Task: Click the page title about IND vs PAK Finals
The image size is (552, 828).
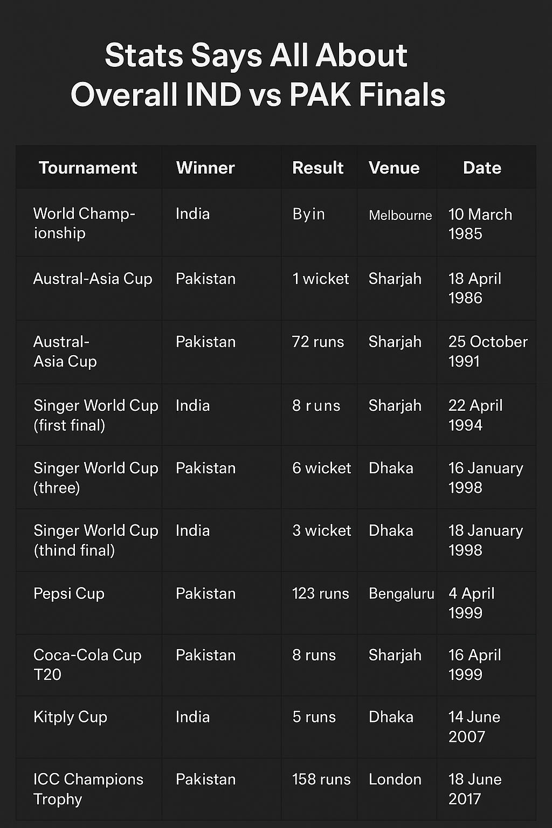Action: point(258,75)
